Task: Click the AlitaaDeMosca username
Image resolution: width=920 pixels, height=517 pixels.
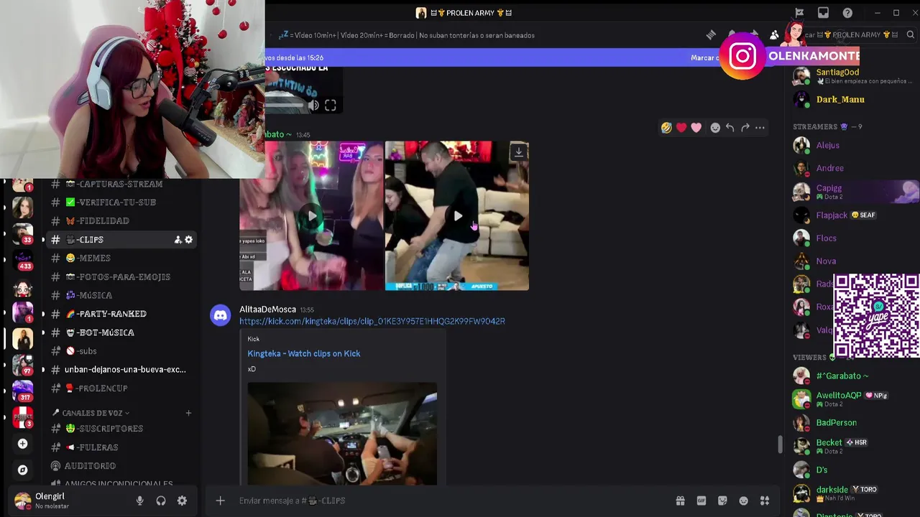Action: tap(267, 309)
